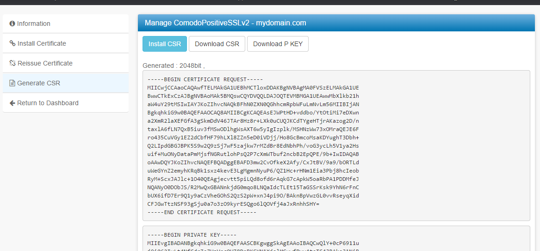The width and height of the screenshot is (540, 251).
Task: Click the CSR line starting with NQANyO0DObJS/R2MwQxGBAN
Action: click(x=253, y=187)
